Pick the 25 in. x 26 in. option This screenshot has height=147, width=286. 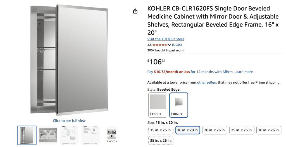tap(242, 130)
